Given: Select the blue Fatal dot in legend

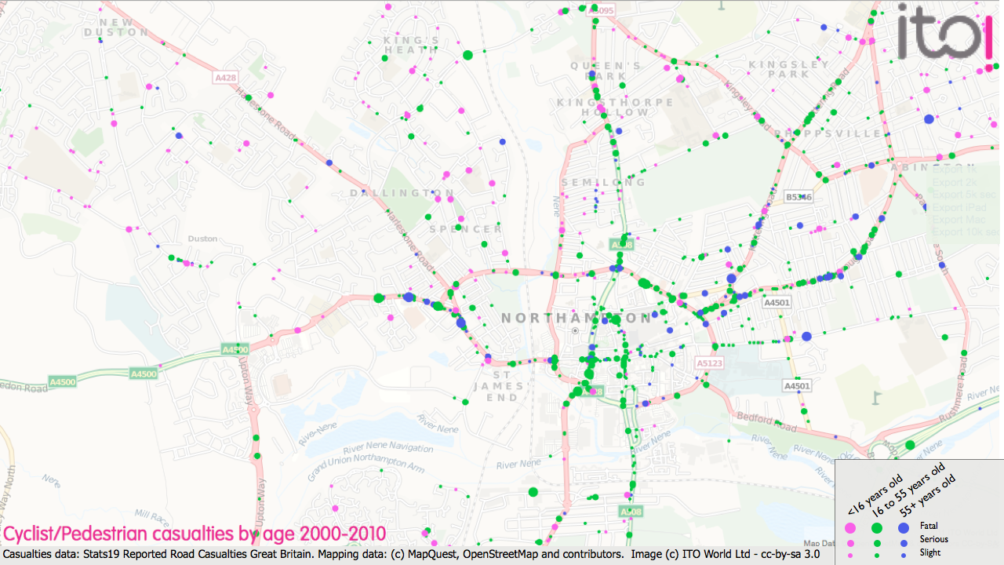Looking at the screenshot, I should 903,527.
